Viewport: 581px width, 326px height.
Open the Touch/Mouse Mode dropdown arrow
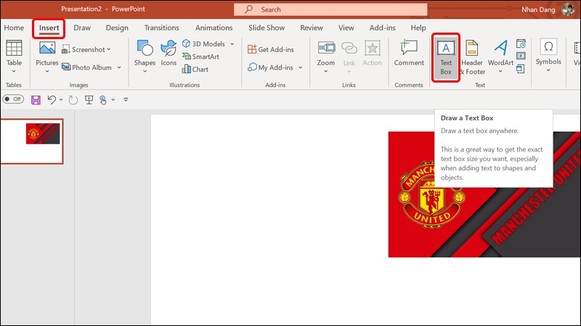pos(113,99)
